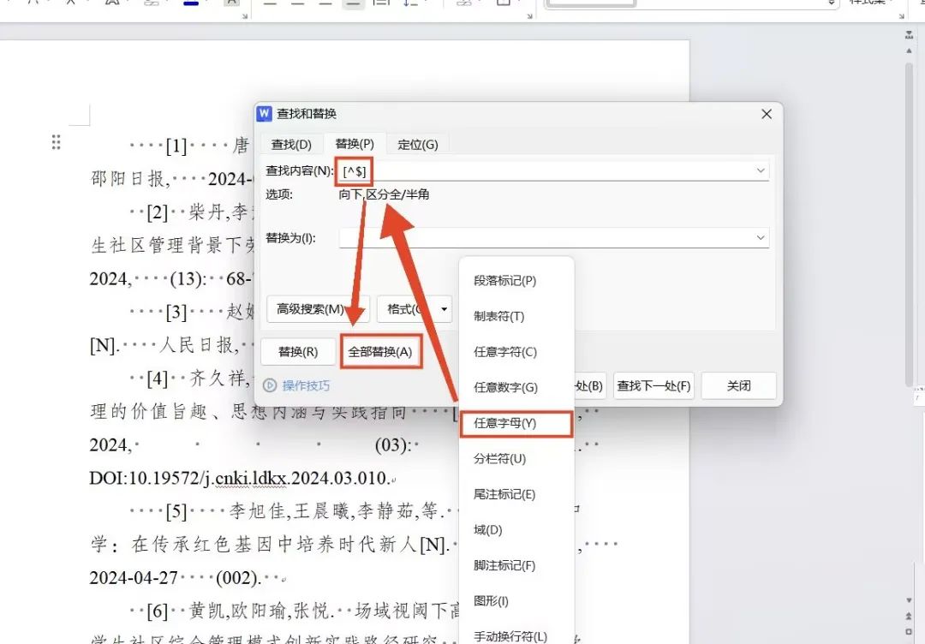Open the font group dialog launcher arrow
The height and width of the screenshot is (644, 925).
coord(245,16)
